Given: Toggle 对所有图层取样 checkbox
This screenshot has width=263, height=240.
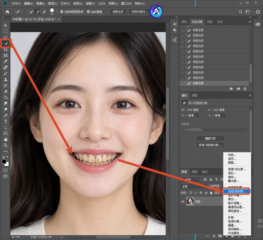Looking at the screenshot, I should (x=62, y=12).
